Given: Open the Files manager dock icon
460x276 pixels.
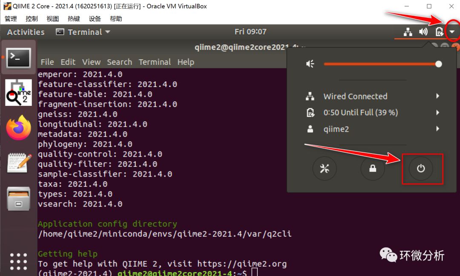Looking at the screenshot, I should pyautogui.click(x=18, y=199).
